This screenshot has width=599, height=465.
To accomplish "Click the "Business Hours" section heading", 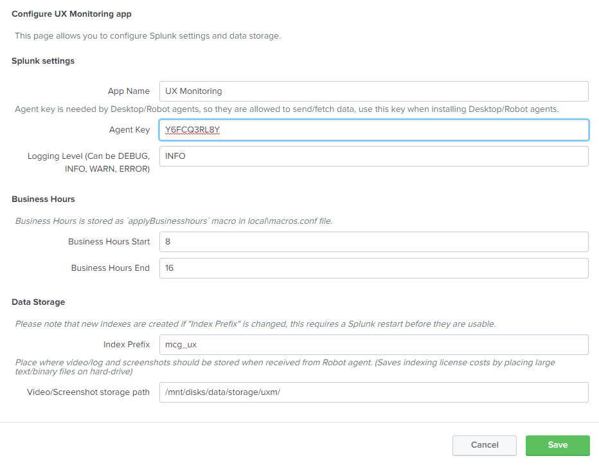I will (x=43, y=199).
